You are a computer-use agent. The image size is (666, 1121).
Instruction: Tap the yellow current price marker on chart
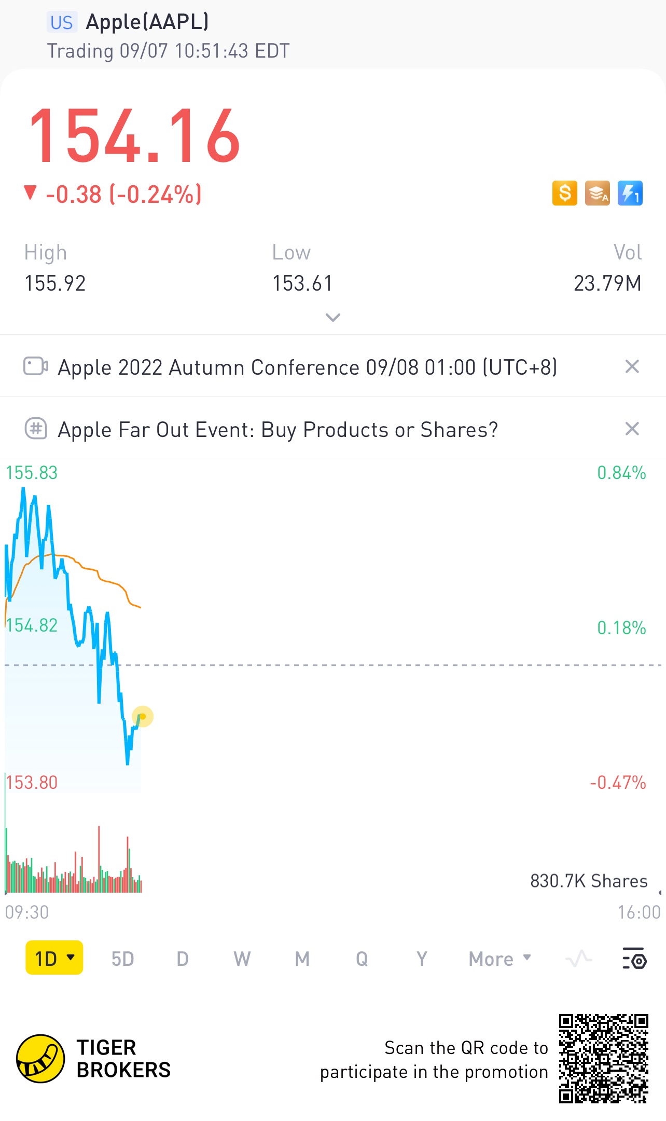pos(143,717)
